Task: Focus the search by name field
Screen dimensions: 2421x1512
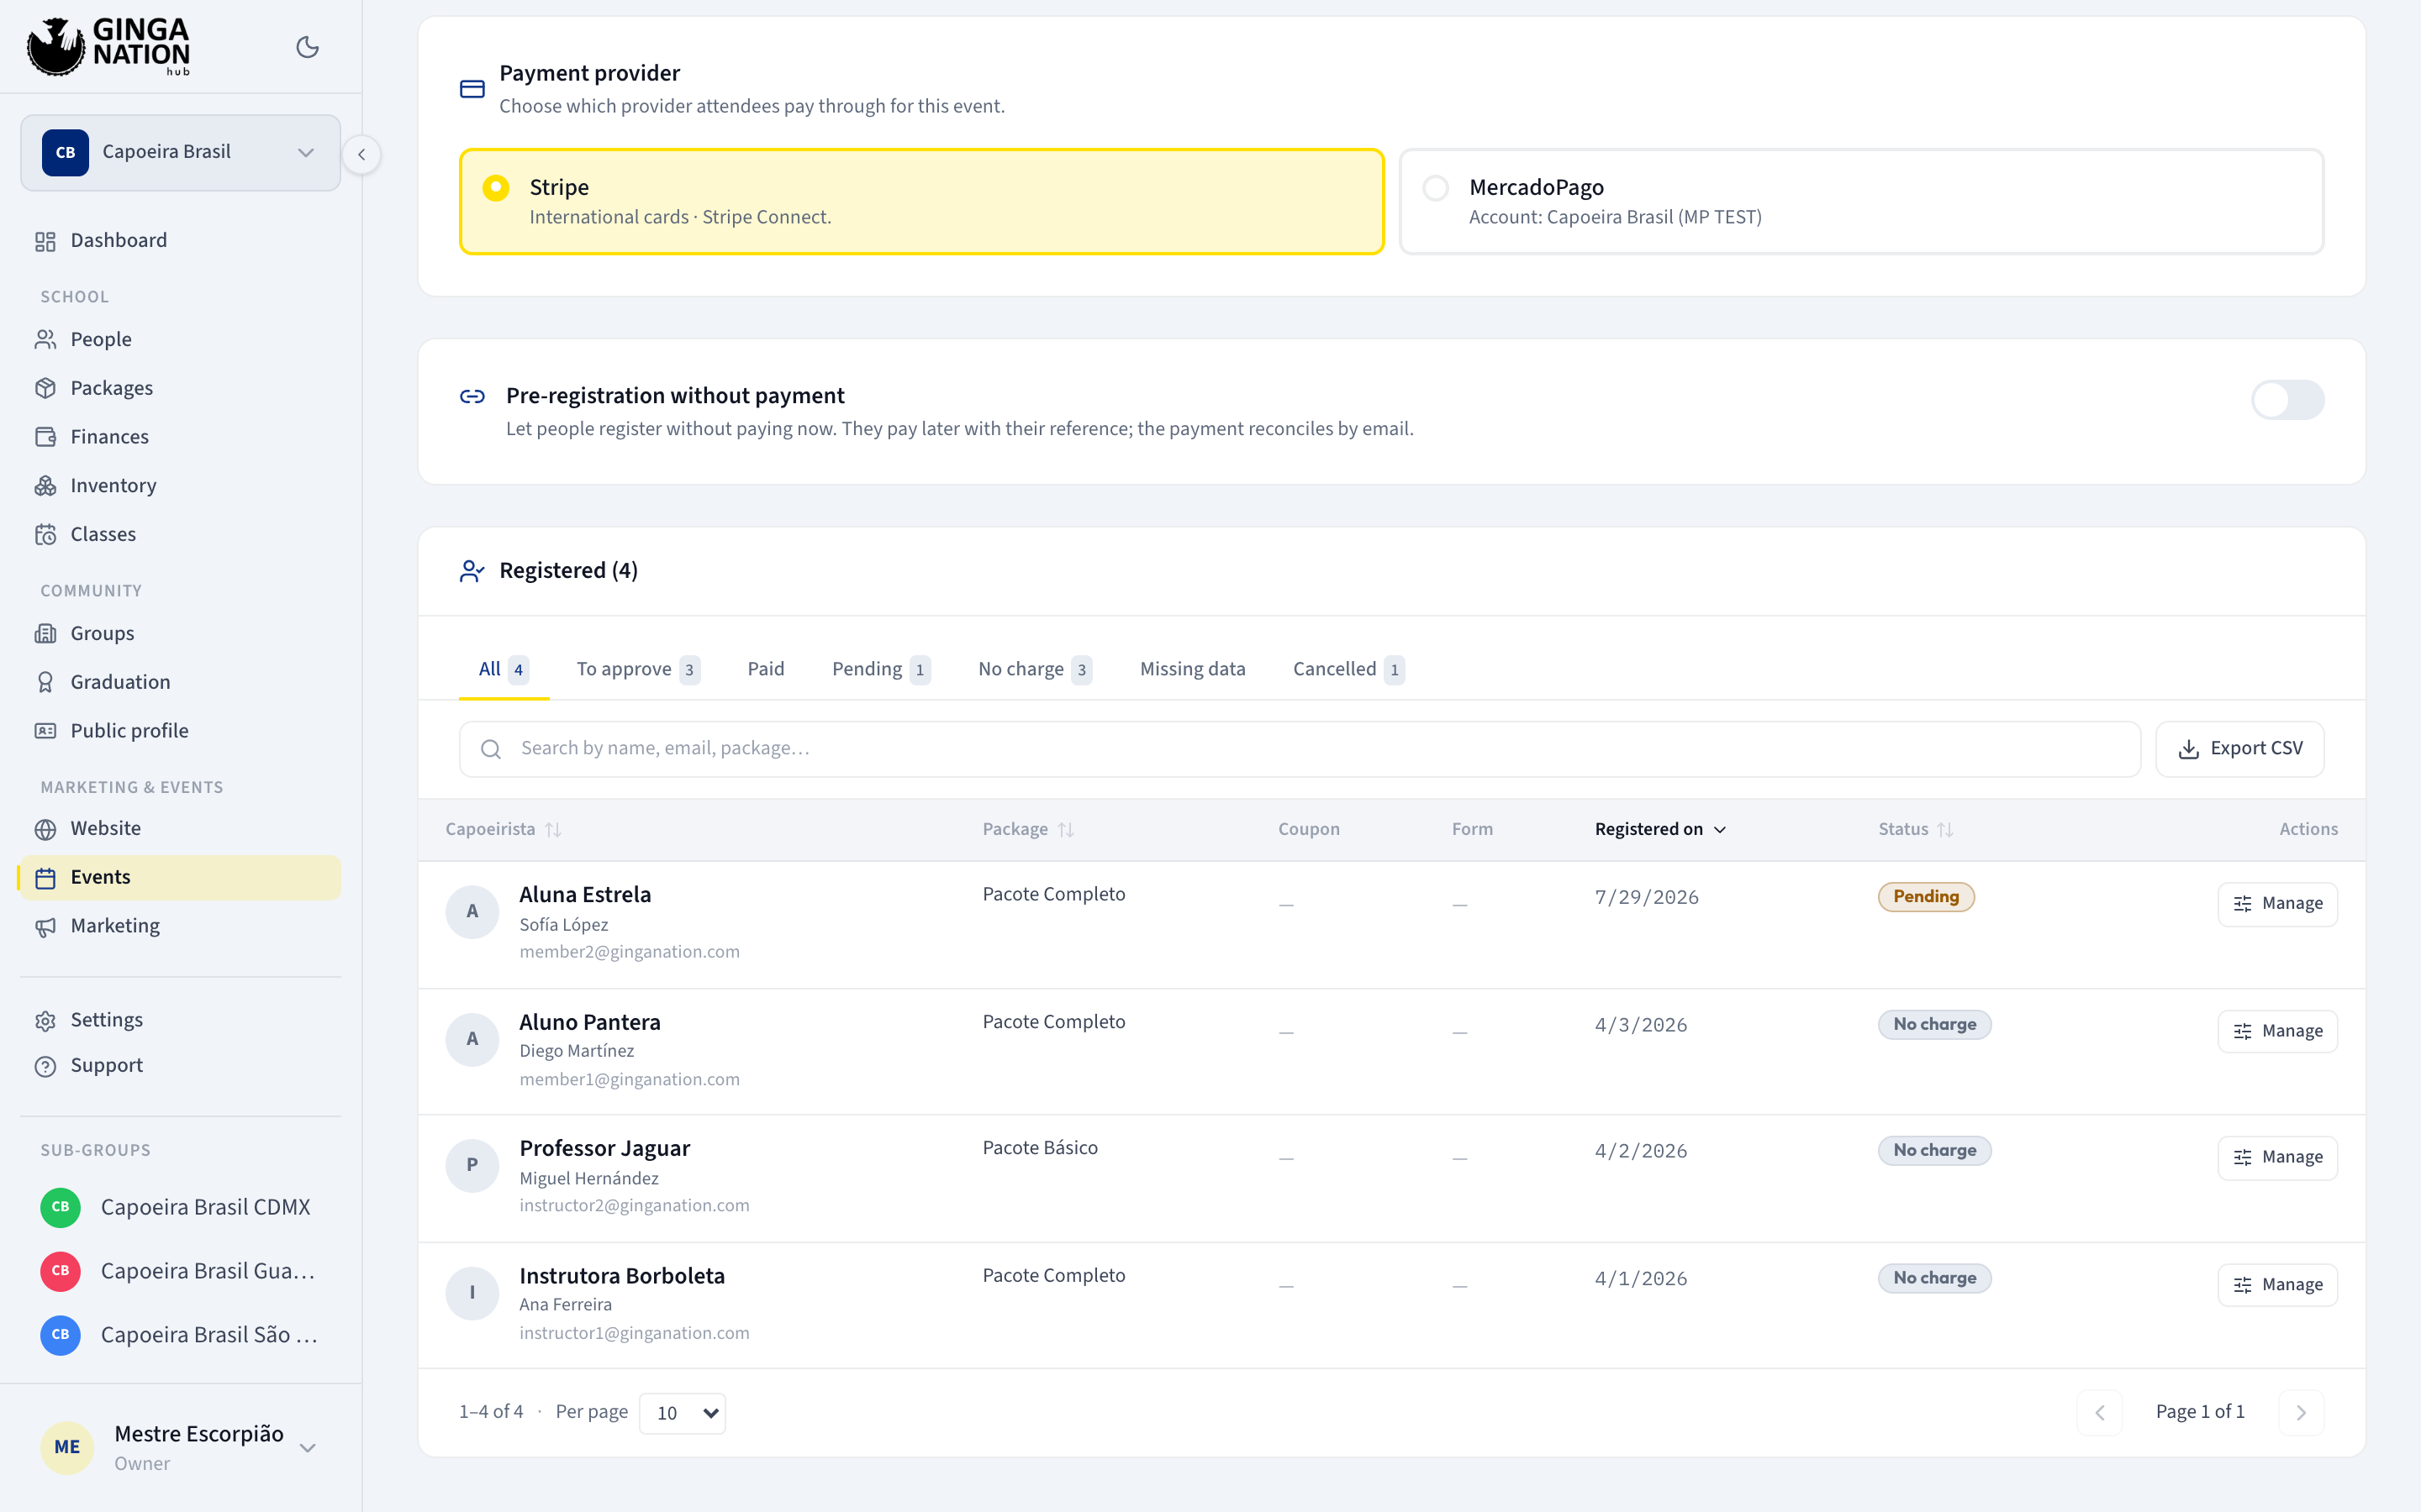Action: pos(1299,749)
